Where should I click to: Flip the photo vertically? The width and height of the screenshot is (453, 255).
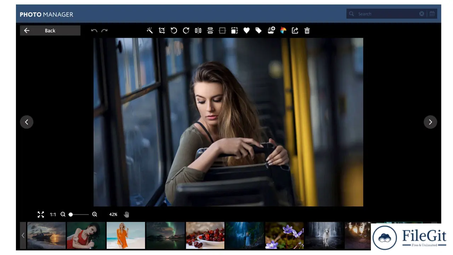210,30
